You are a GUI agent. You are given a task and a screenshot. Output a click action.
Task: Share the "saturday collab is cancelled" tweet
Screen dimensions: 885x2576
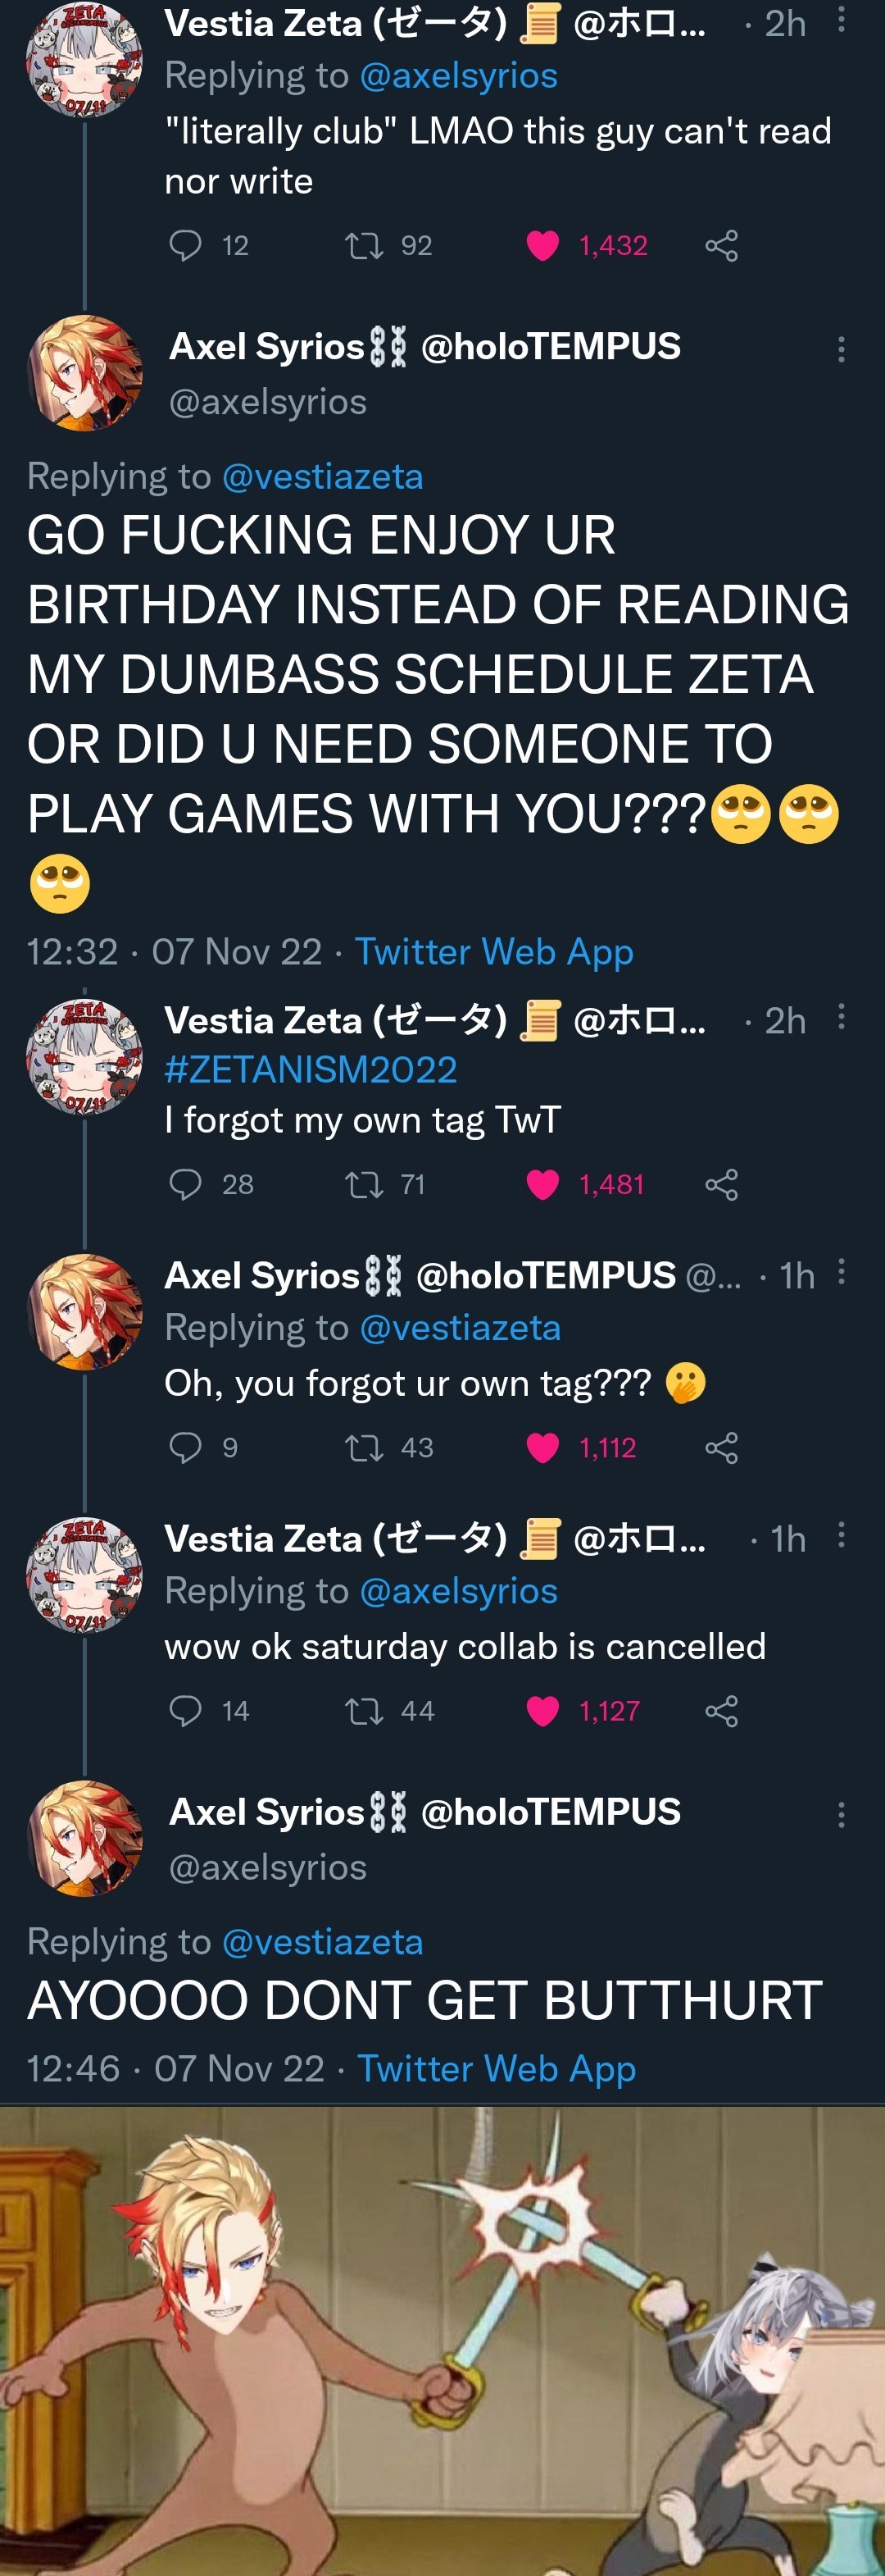721,1710
